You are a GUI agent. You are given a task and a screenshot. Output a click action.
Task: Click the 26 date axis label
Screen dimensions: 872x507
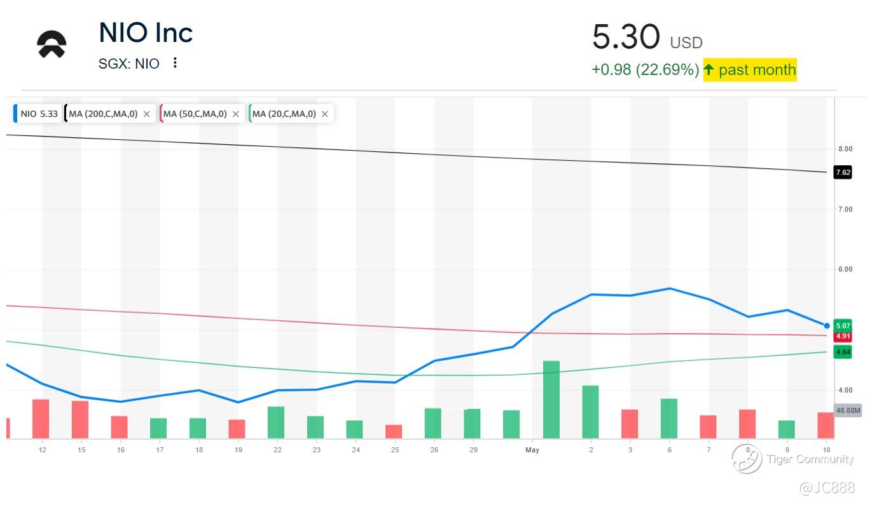coord(434,450)
